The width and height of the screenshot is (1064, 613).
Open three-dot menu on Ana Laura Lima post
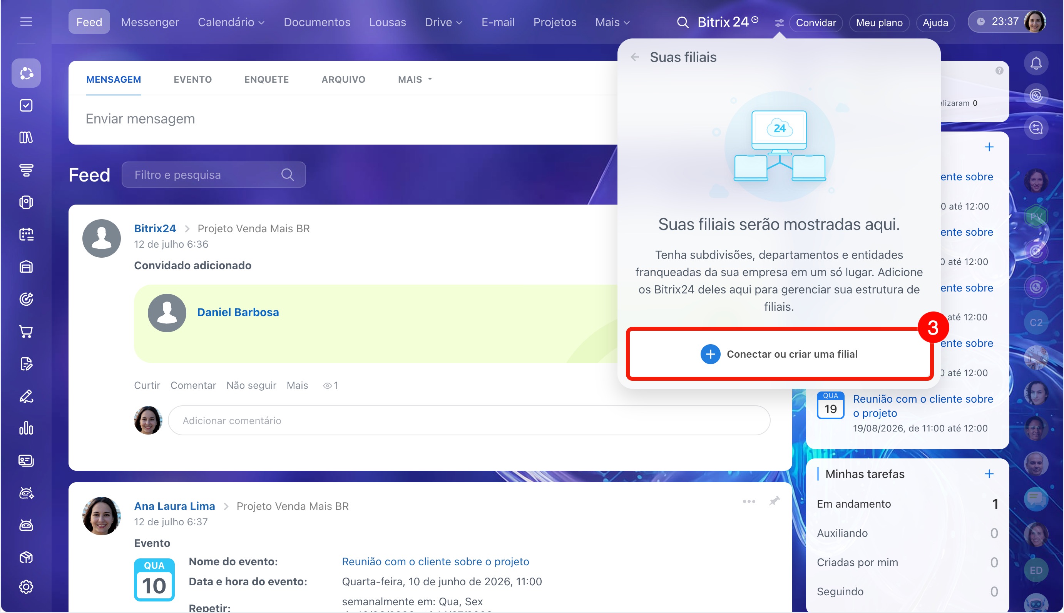pyautogui.click(x=749, y=501)
